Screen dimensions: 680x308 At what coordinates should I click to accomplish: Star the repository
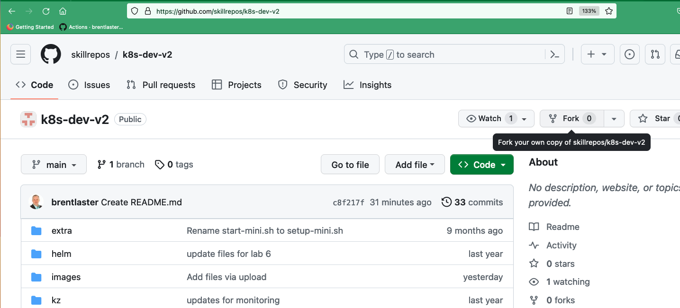(655, 118)
